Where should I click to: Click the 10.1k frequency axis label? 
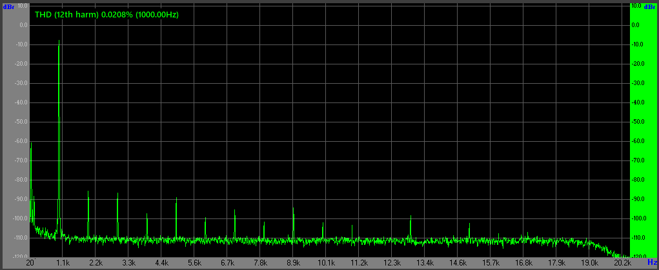click(327, 263)
